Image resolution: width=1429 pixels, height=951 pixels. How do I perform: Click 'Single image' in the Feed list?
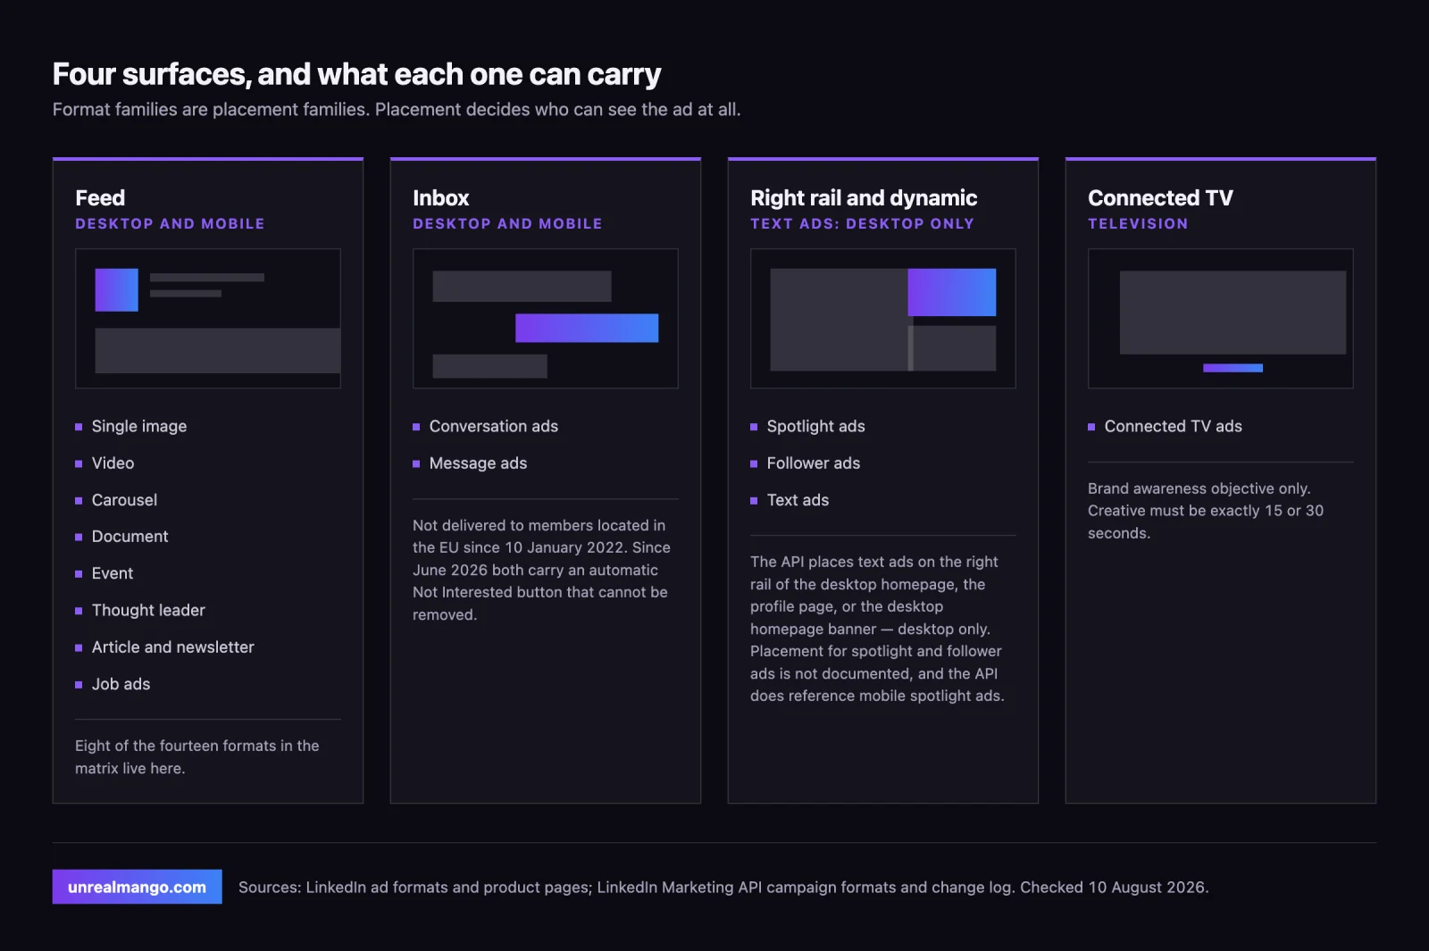[x=139, y=427]
